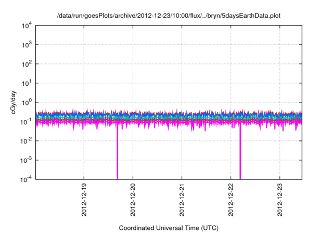Click the 10^3 y-axis tick label
The width and height of the screenshot is (333, 233).
pyautogui.click(x=27, y=45)
